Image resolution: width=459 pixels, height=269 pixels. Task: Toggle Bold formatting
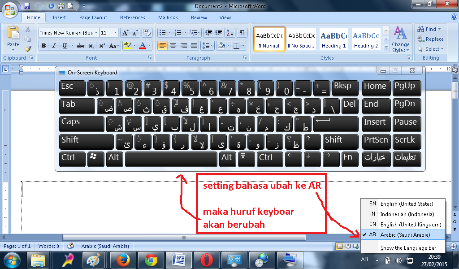tap(43, 46)
